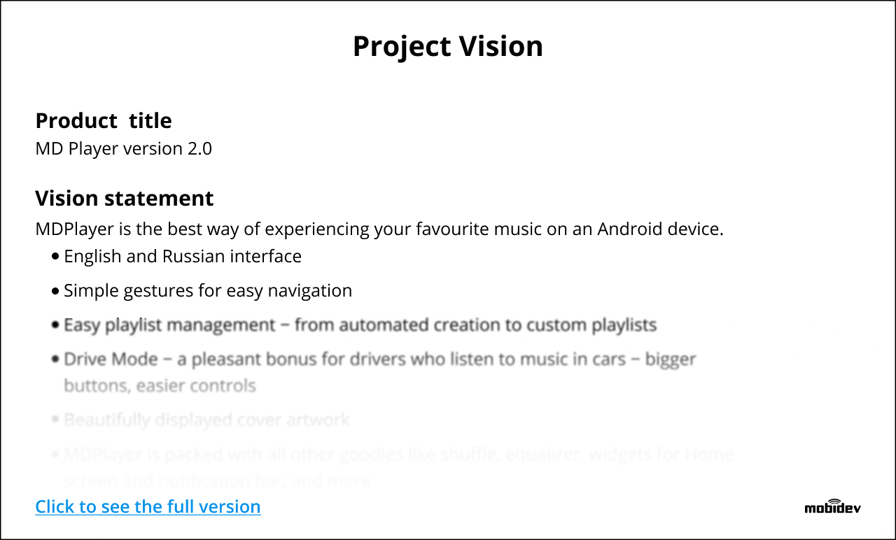Click the bullet dot before Easy playlist

click(x=56, y=325)
